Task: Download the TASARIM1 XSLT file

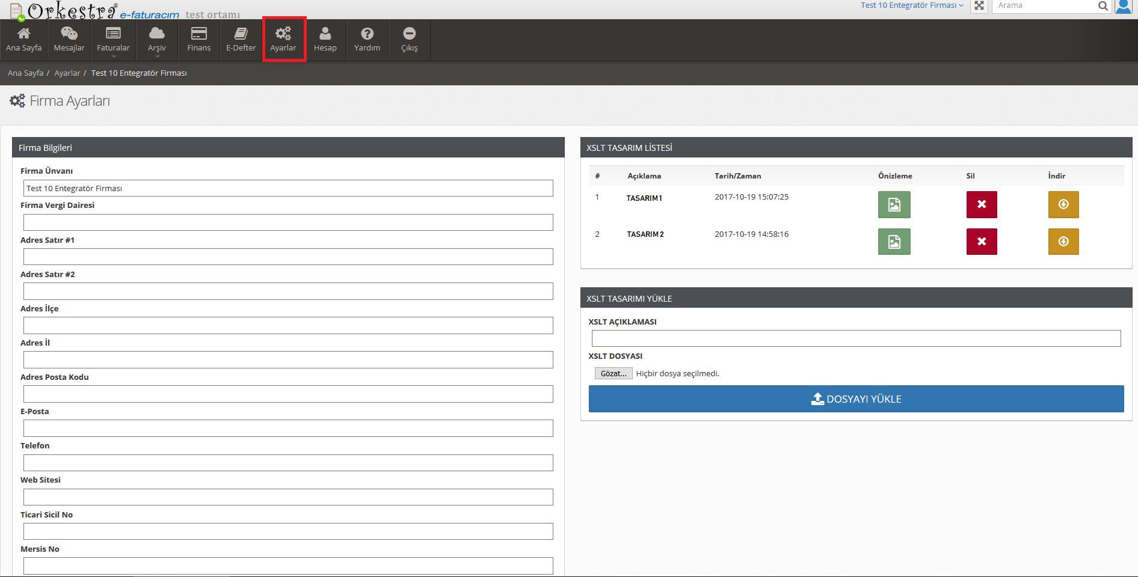Action: pyautogui.click(x=1063, y=205)
